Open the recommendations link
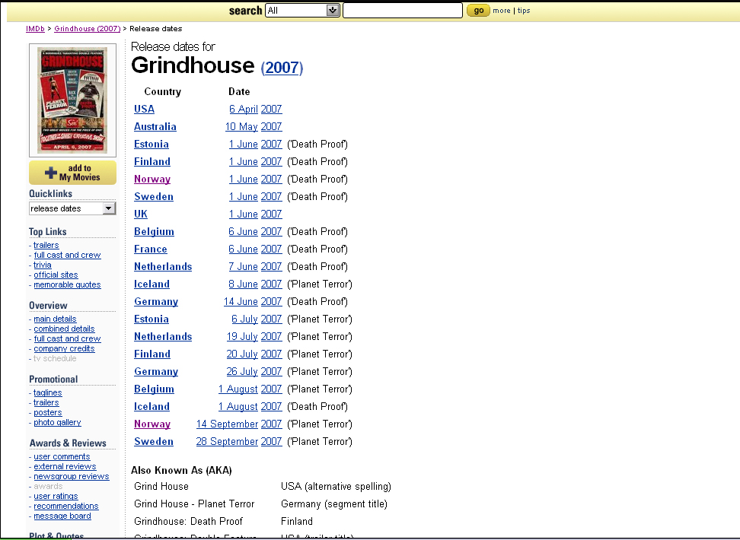This screenshot has width=740, height=540. (x=66, y=507)
